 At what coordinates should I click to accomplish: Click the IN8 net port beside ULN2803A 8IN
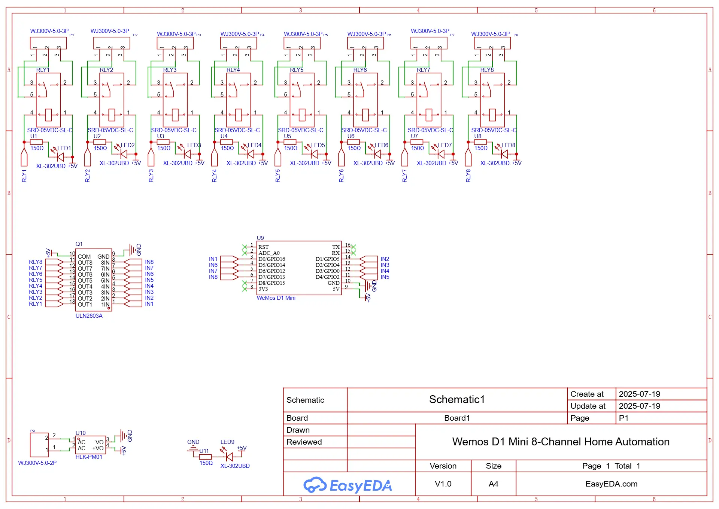(x=133, y=262)
